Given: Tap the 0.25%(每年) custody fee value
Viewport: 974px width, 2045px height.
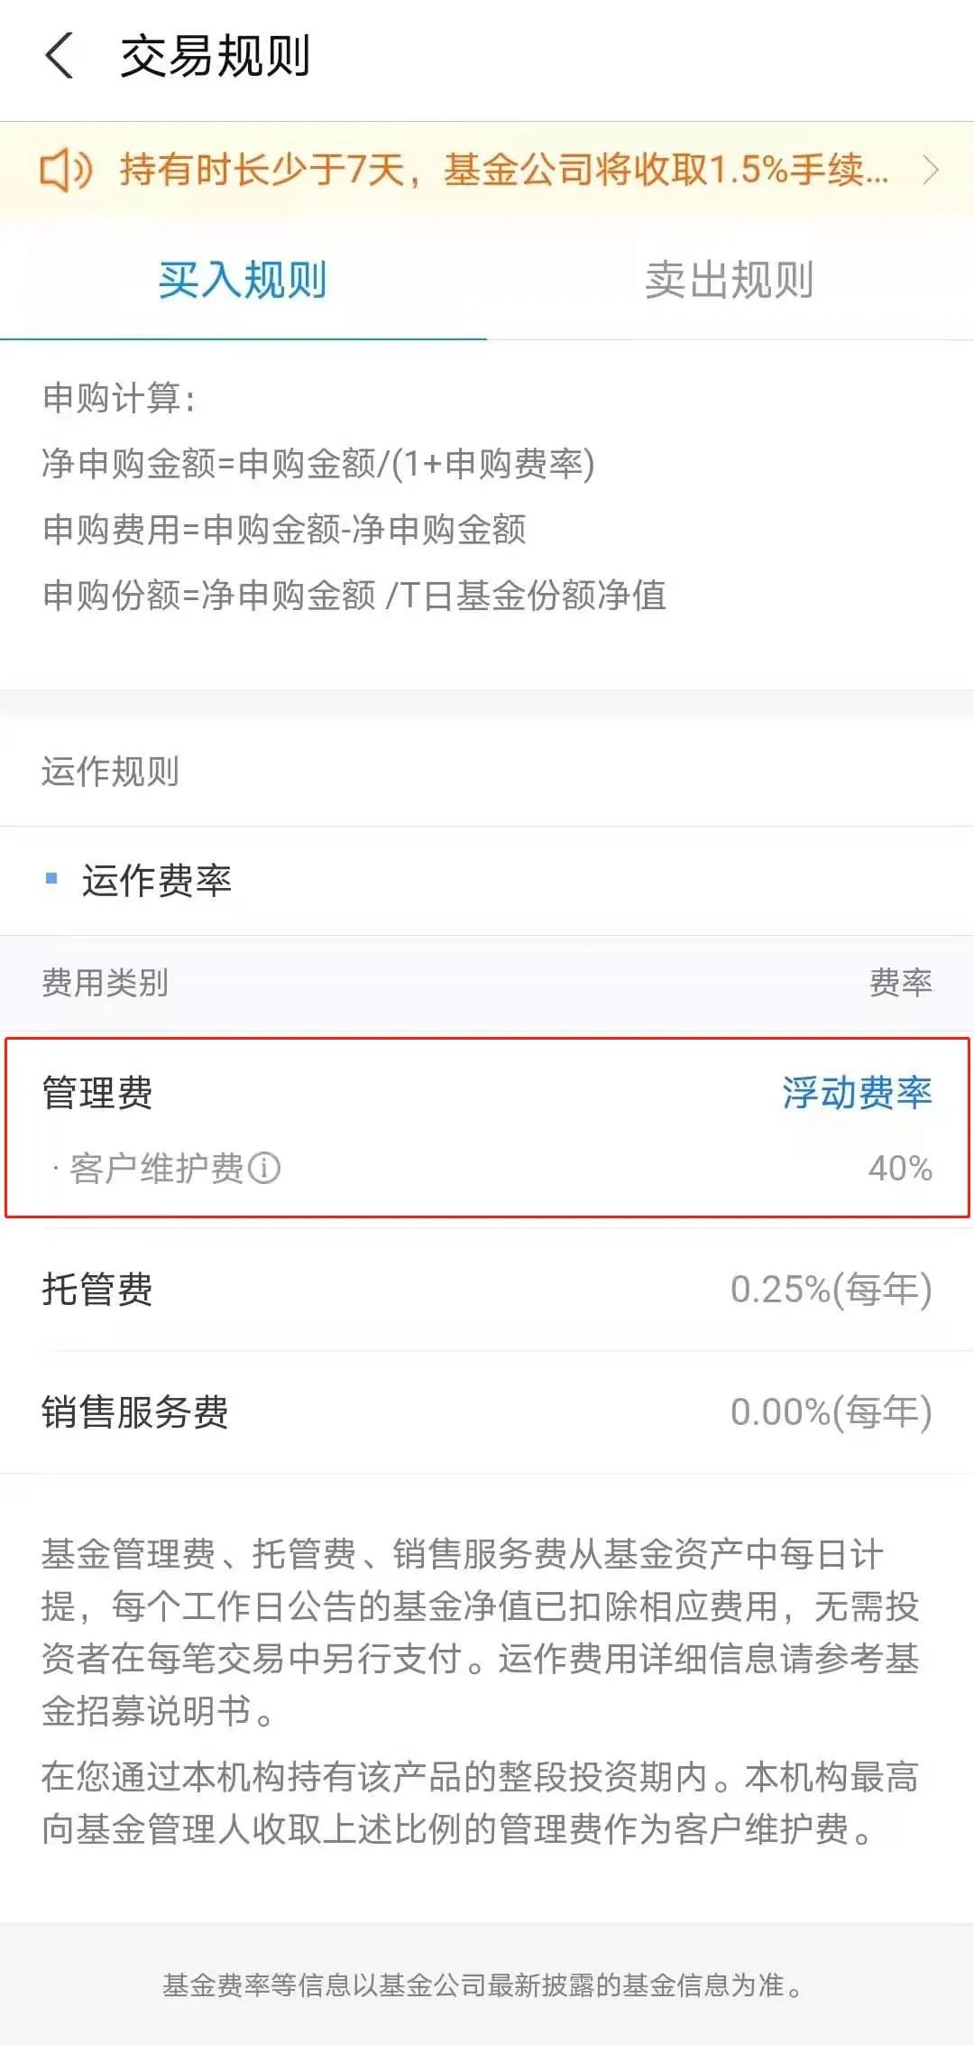Looking at the screenshot, I should (831, 1289).
